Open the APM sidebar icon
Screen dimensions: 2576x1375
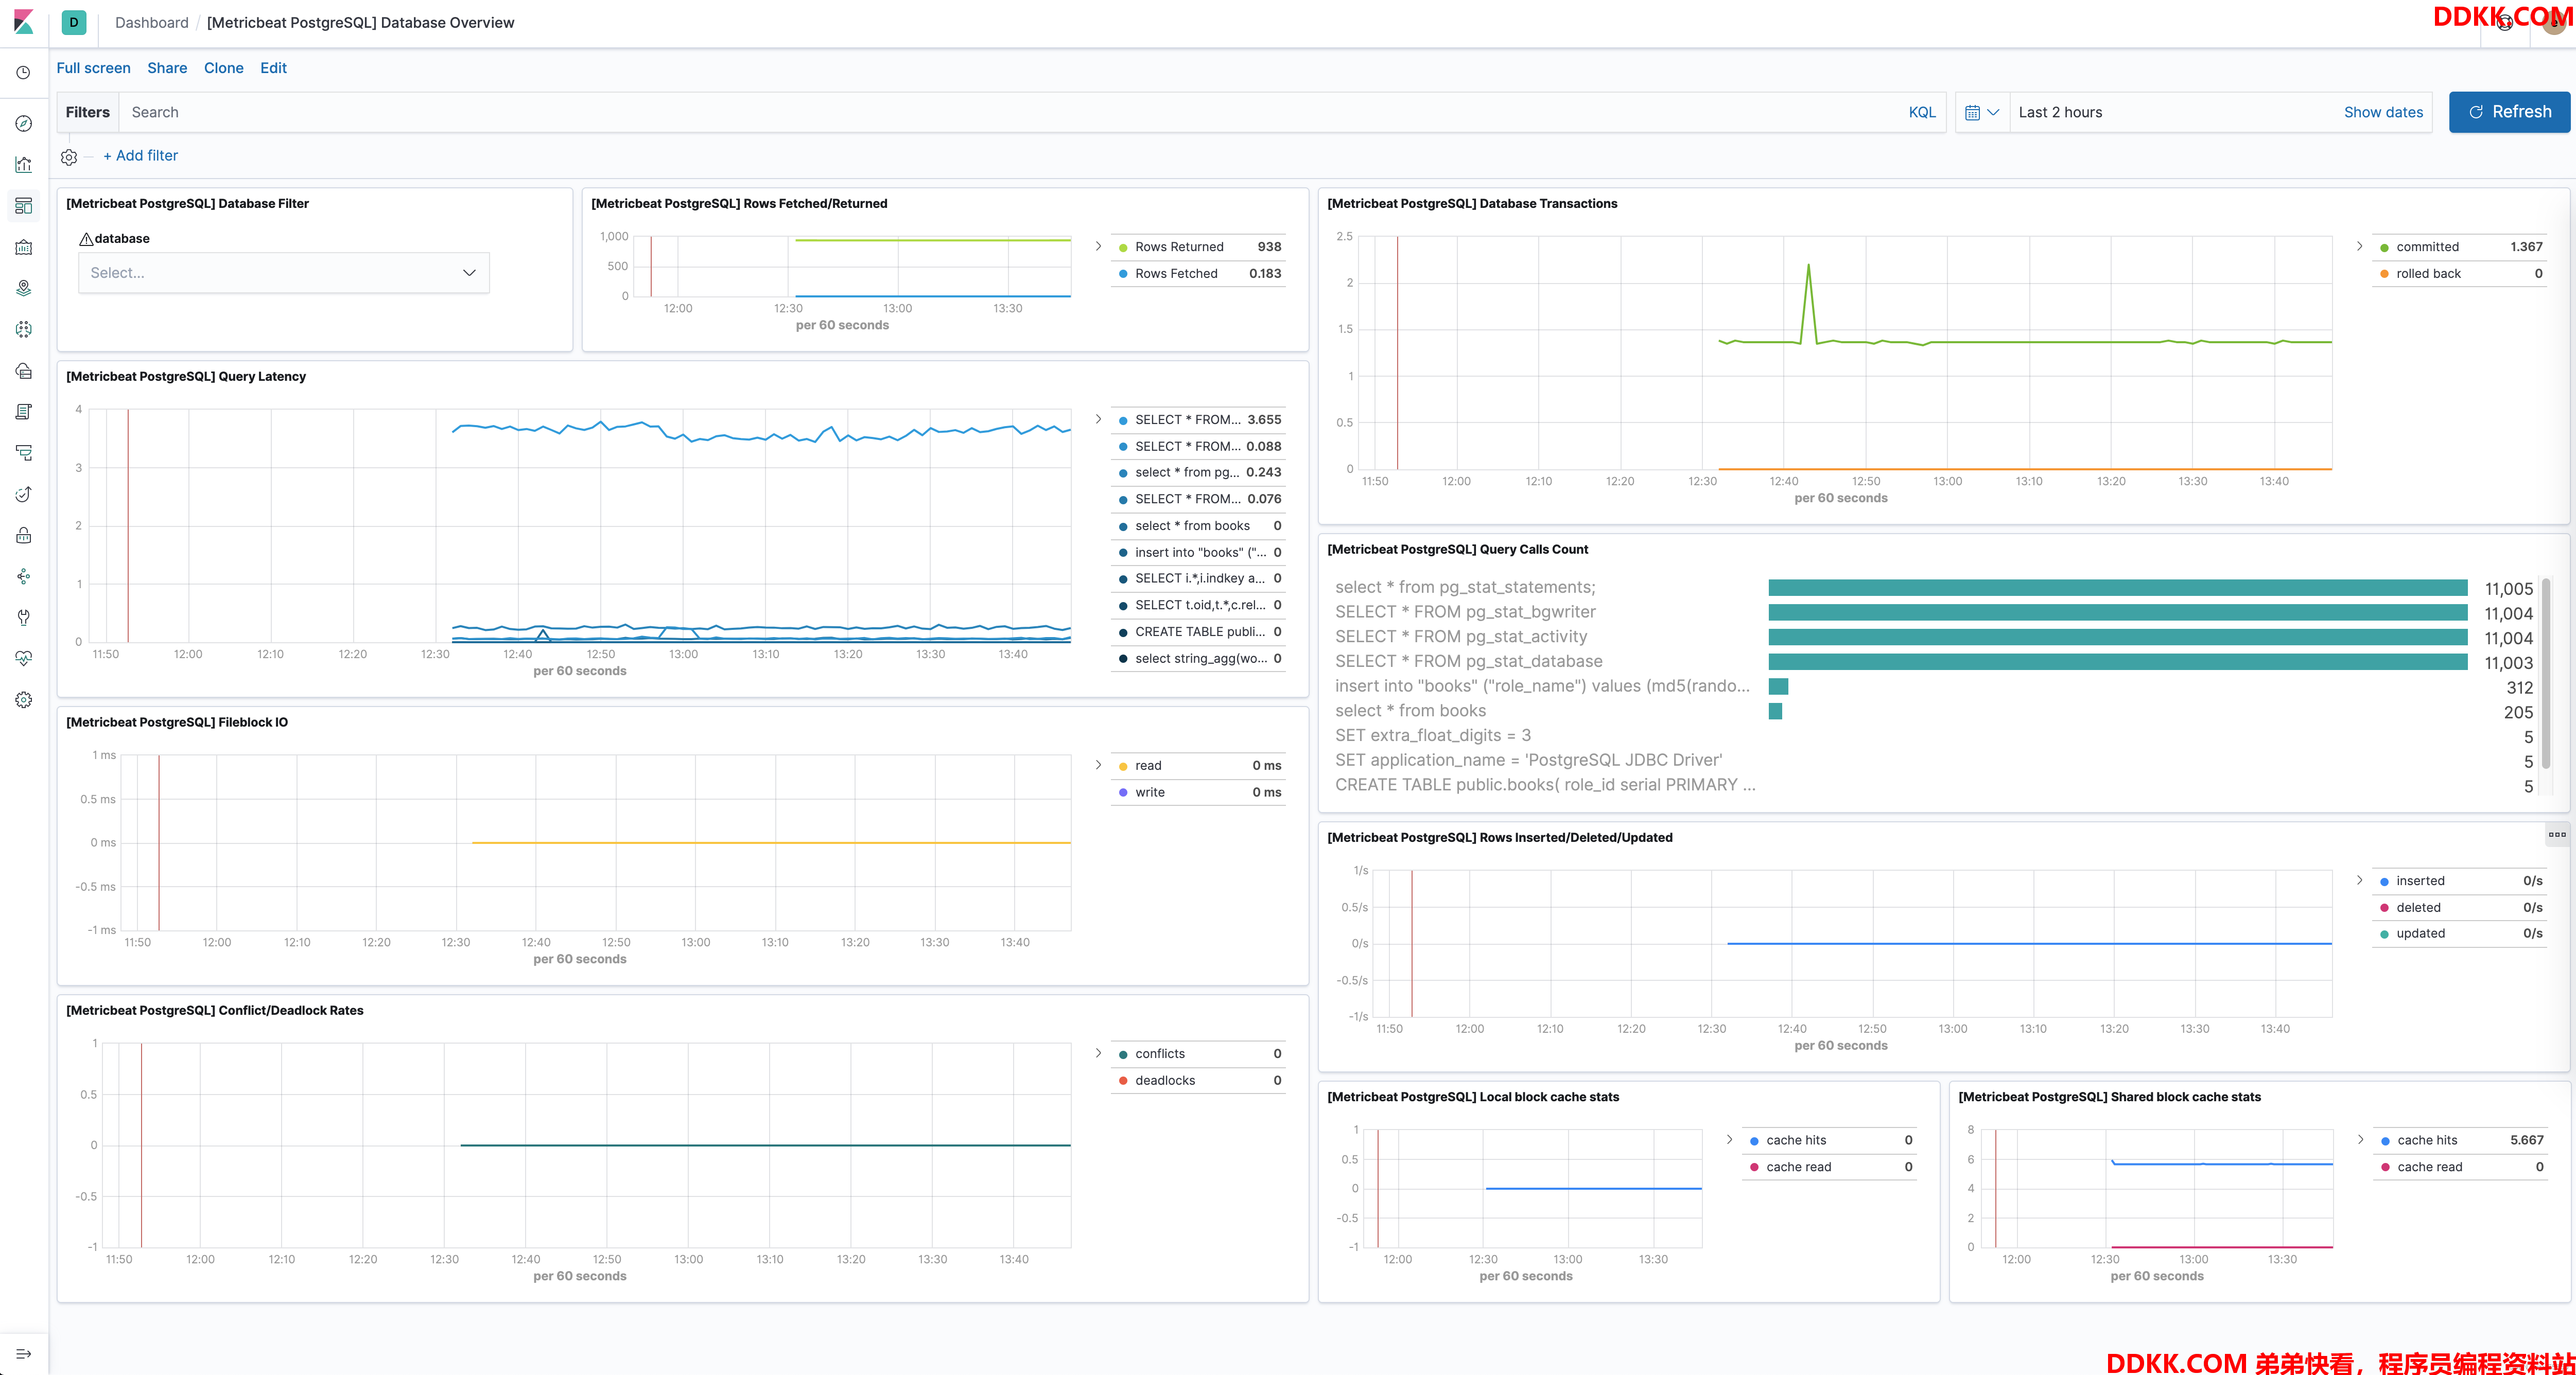coord(23,453)
